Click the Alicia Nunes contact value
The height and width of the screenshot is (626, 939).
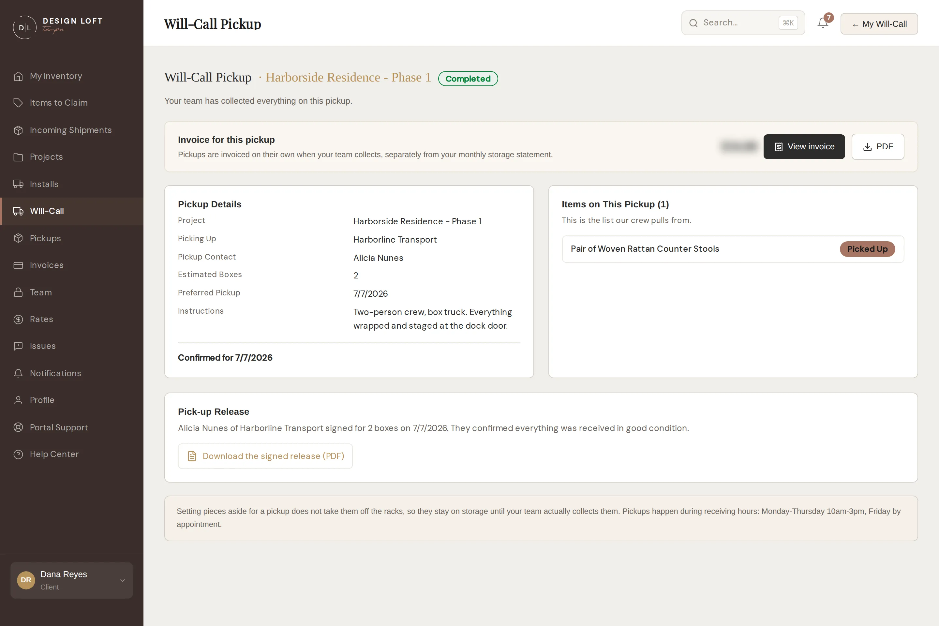click(378, 258)
